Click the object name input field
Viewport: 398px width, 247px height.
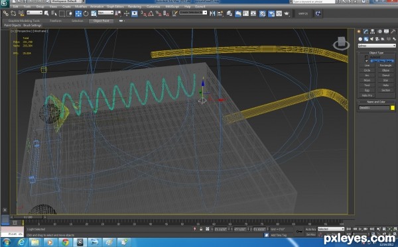point(374,108)
